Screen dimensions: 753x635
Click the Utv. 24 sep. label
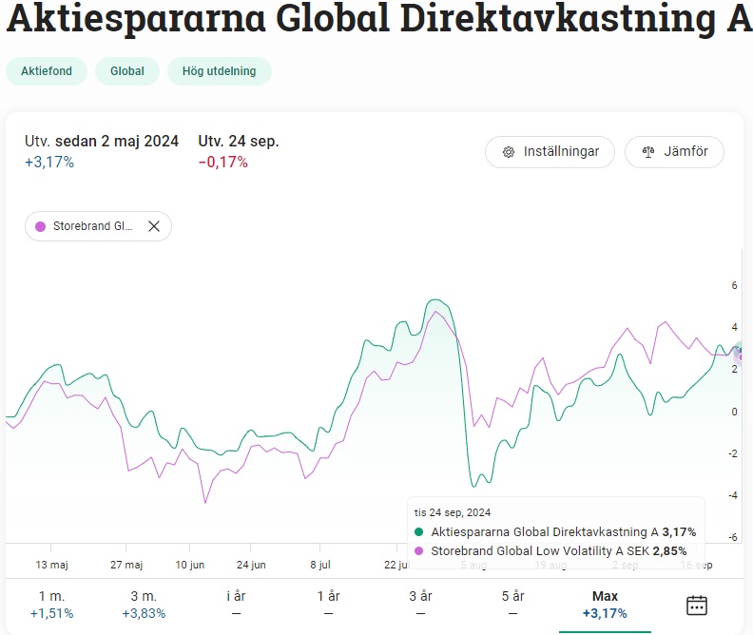[x=239, y=141]
